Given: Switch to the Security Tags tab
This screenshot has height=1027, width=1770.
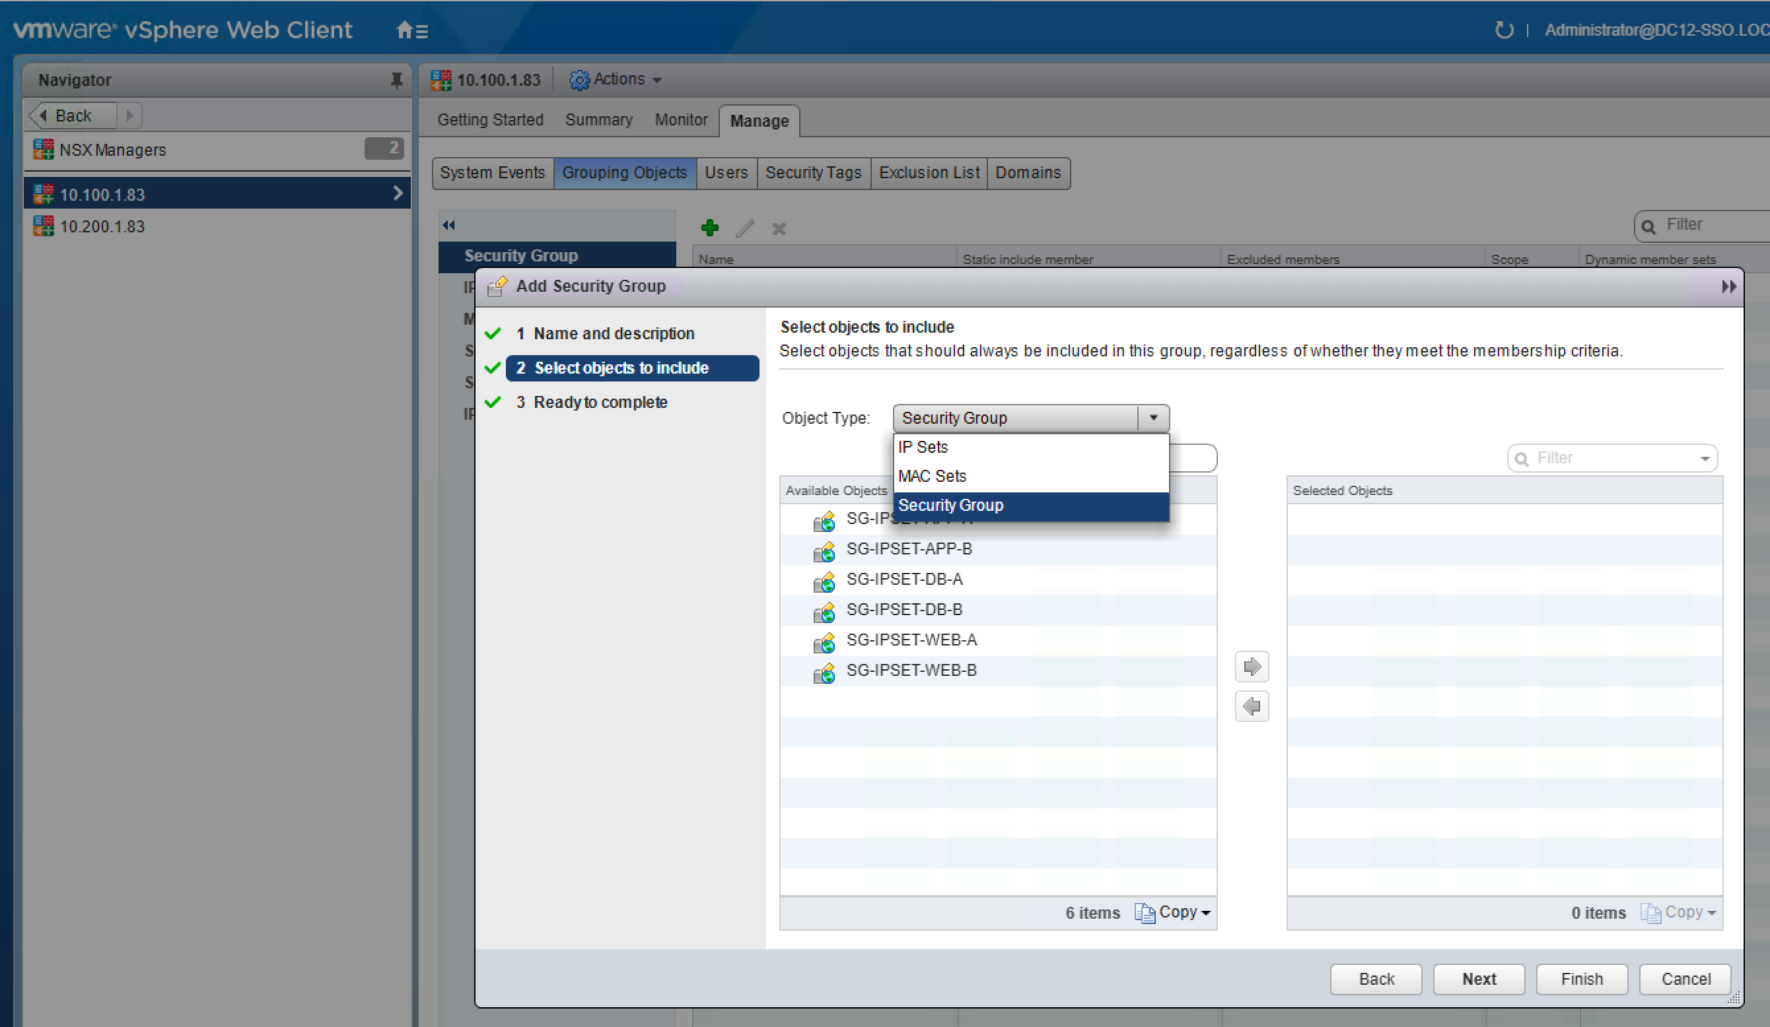Looking at the screenshot, I should 812,173.
